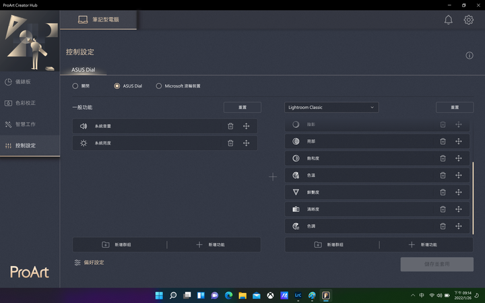The image size is (485, 303).
Task: Switch to the 筆記型電腦 tab
Action: point(98,20)
